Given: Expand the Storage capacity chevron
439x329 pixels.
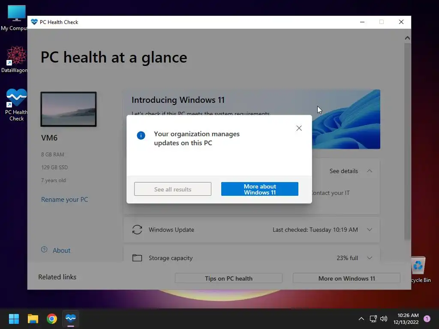Looking at the screenshot, I should click(x=370, y=258).
